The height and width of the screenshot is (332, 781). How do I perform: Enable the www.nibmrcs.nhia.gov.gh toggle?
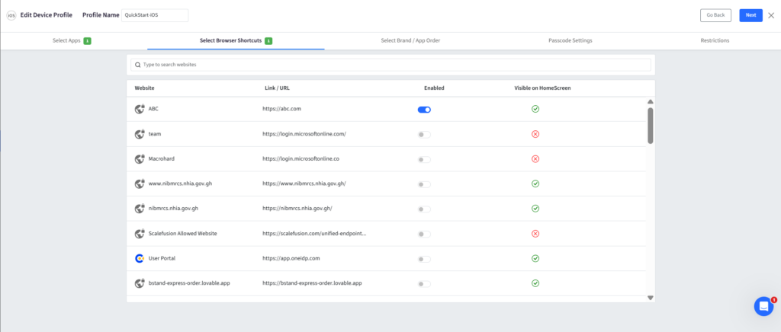[424, 184]
